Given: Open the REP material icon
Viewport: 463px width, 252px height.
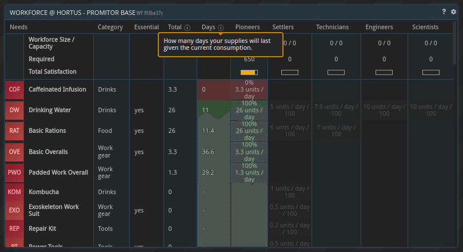Looking at the screenshot, I should pyautogui.click(x=14, y=229).
